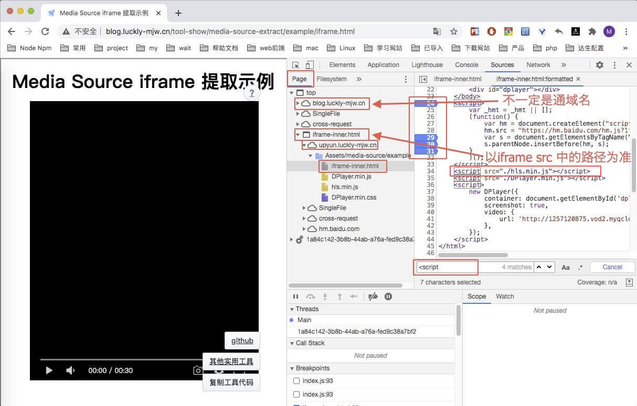Image resolution: width=637 pixels, height=406 pixels.
Task: Open DevTools settings gear
Action: tap(600, 65)
